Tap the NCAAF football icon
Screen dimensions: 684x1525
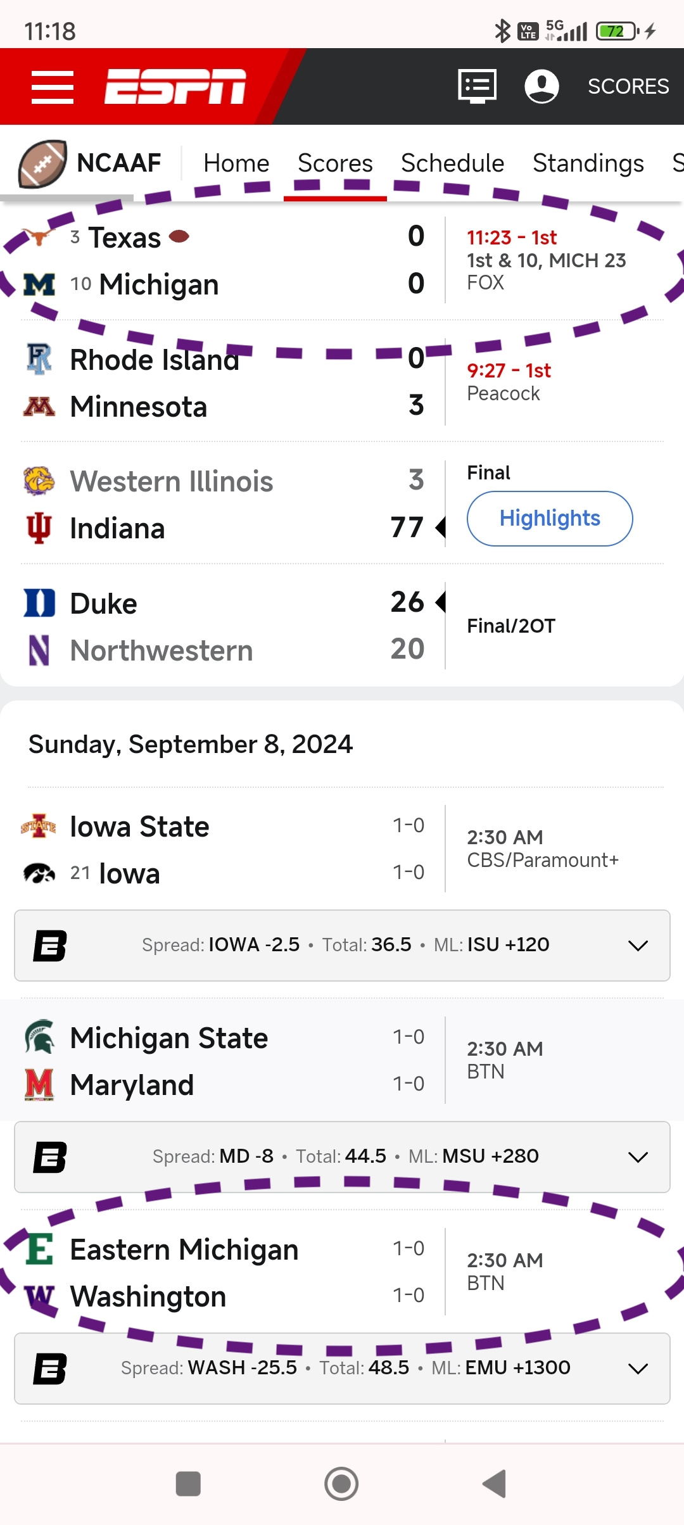click(42, 164)
